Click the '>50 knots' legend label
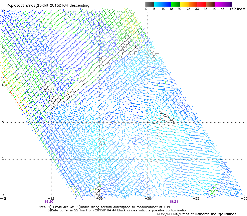Image resolution: width=247 pixels, height=216 pixels. pyautogui.click(x=237, y=9)
